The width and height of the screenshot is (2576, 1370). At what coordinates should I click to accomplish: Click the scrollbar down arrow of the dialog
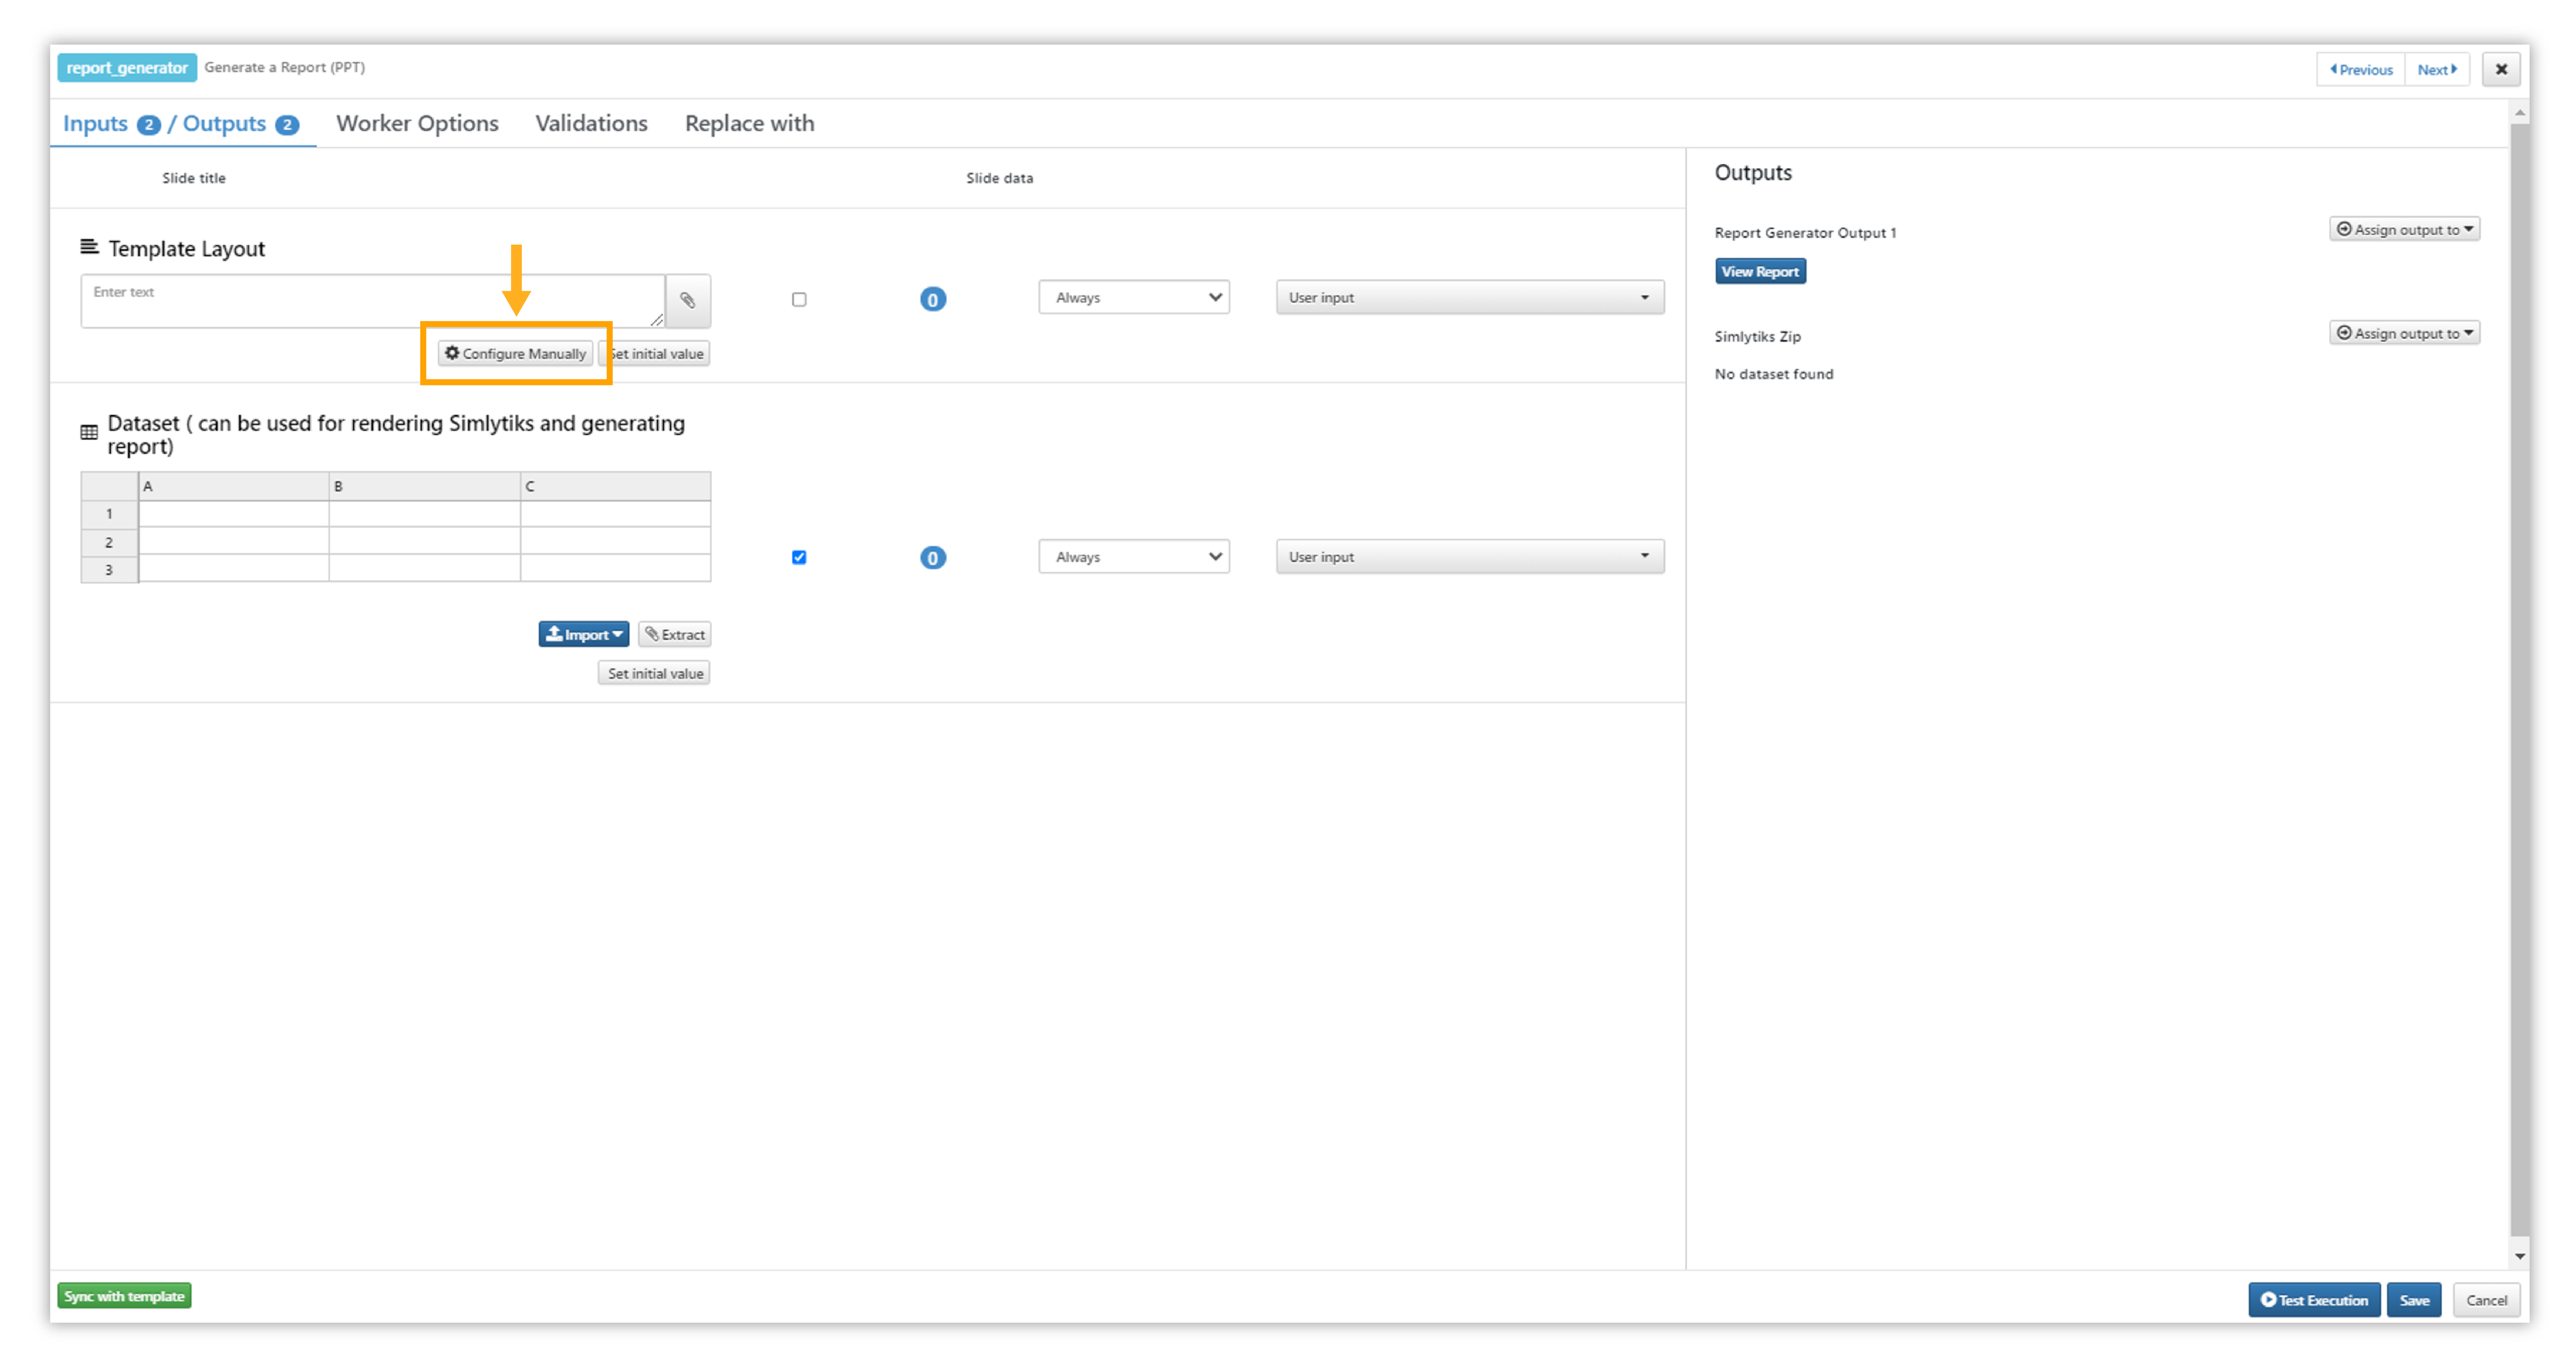pos(2519,1257)
